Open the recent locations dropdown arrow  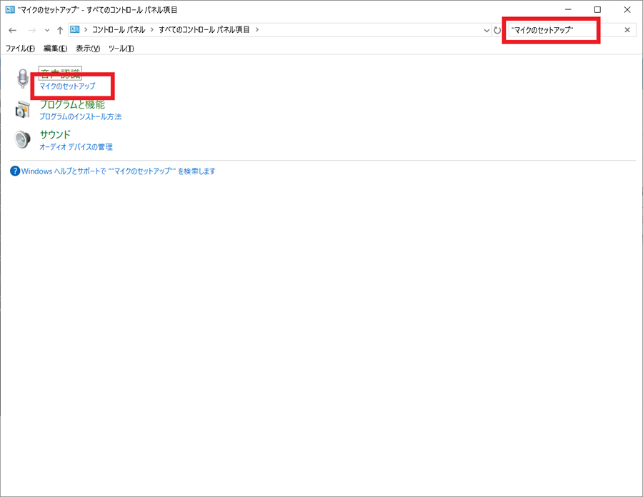(47, 30)
